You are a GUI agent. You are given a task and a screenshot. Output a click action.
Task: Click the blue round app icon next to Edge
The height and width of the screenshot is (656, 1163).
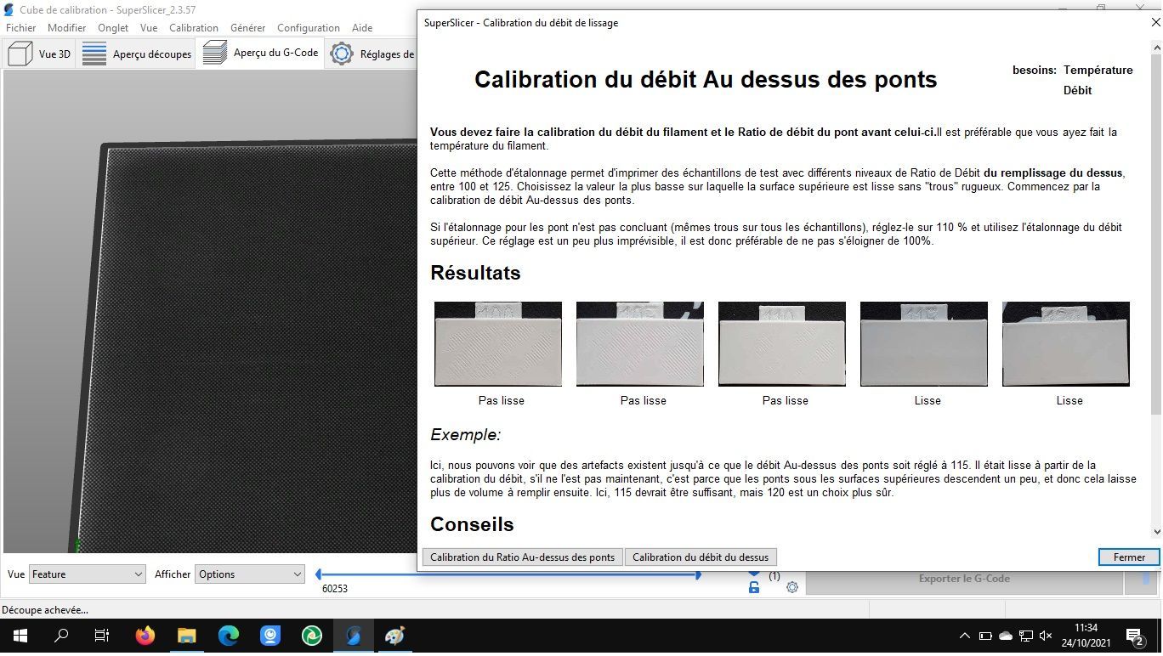click(270, 636)
